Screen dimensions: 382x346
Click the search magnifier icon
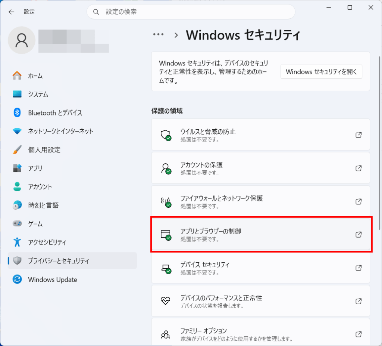coord(96,12)
